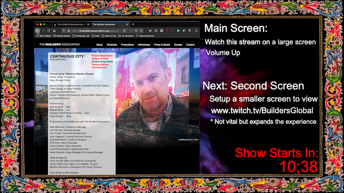Click the padlock site security icon
Image resolution: width=344 pixels, height=193 pixels.
[x=68, y=31]
